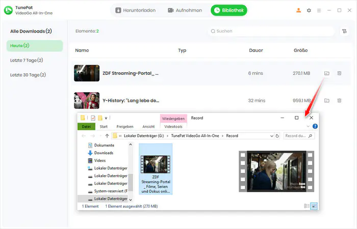Sort by the Dauer column header
The width and height of the screenshot is (357, 229).
pos(256,50)
